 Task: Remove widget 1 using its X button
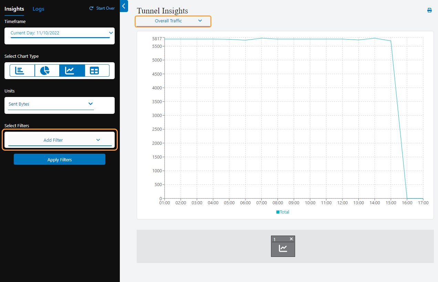(291, 238)
